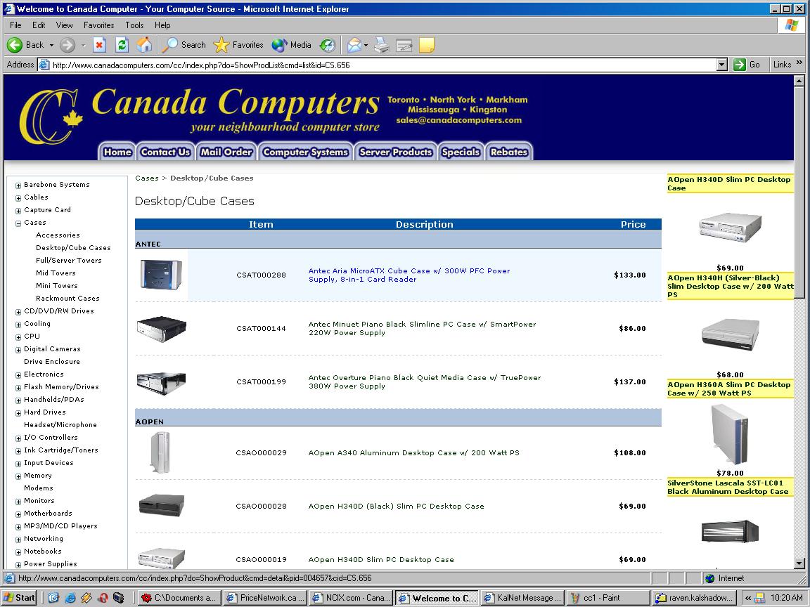This screenshot has height=607, width=810.
Task: Open the Tools menu
Action: [134, 25]
